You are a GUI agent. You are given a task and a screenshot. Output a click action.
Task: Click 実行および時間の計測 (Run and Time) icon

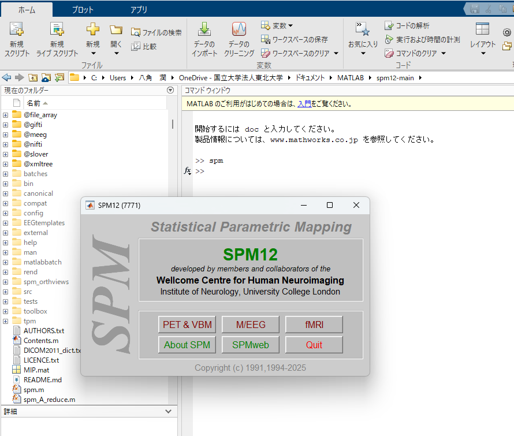[x=389, y=39]
